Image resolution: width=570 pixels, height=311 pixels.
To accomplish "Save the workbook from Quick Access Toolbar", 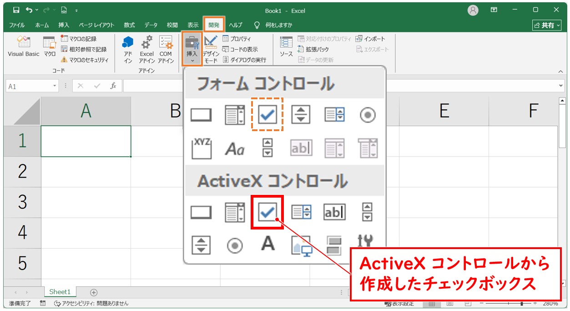I will tap(16, 10).
